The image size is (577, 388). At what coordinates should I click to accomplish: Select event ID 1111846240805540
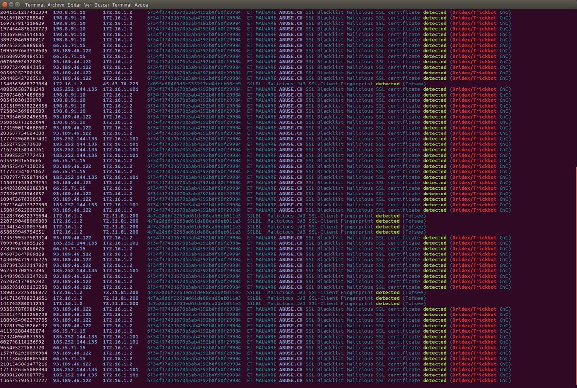point(24,359)
